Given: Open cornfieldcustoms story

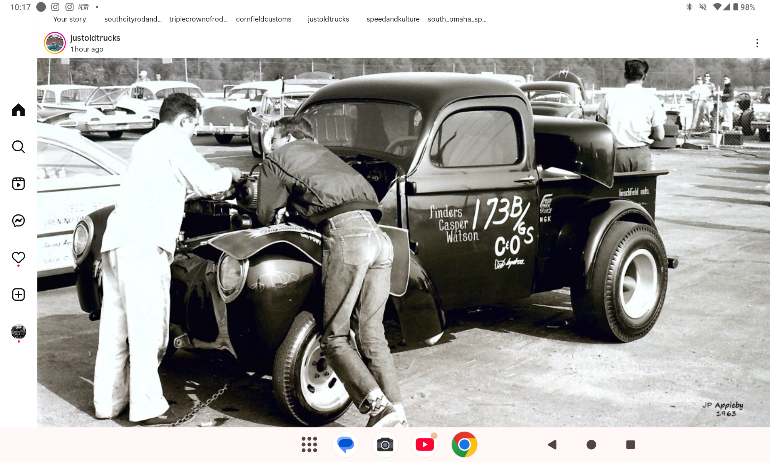Looking at the screenshot, I should [263, 19].
